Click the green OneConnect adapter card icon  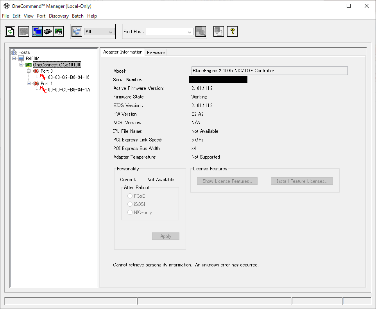[x=29, y=65]
